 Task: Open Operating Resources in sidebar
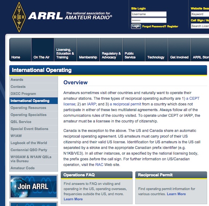[33, 108]
